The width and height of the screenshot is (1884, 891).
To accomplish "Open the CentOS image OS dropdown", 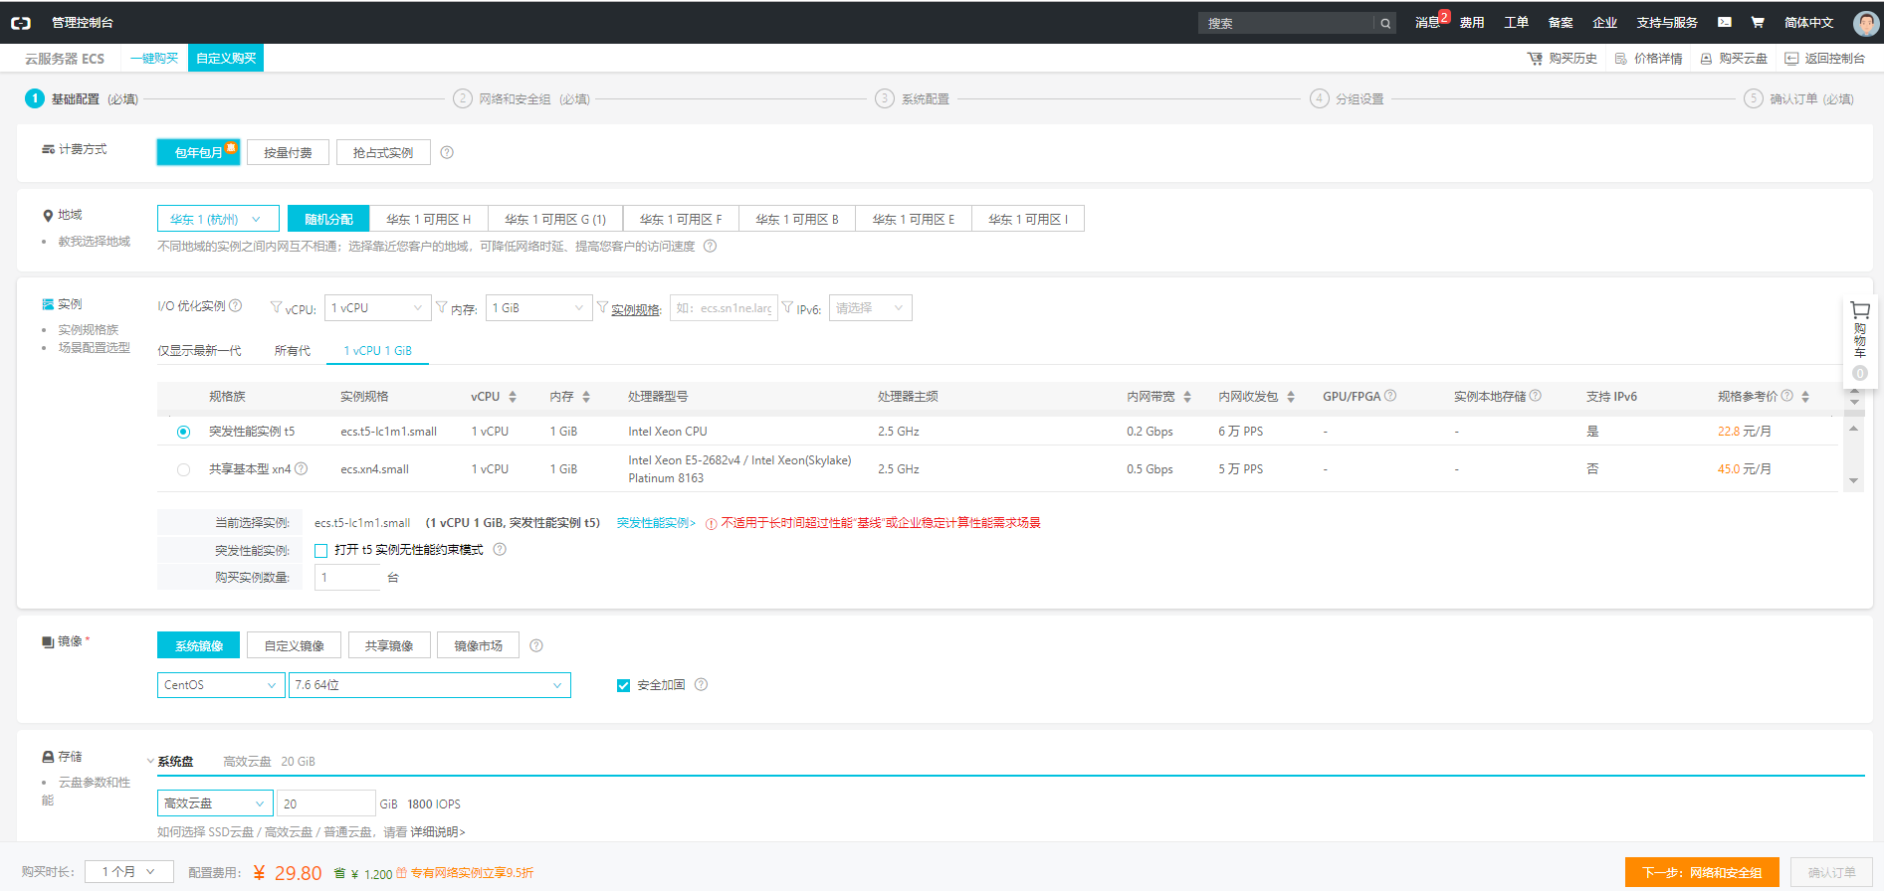I will (221, 685).
